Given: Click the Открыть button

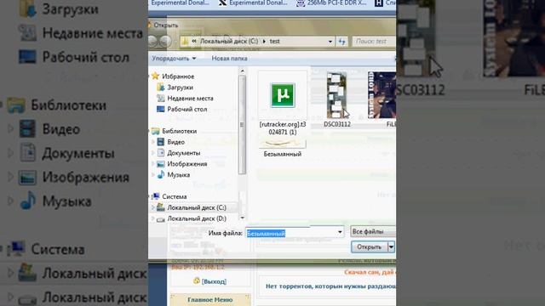Looking at the screenshot, I should click(x=369, y=247).
